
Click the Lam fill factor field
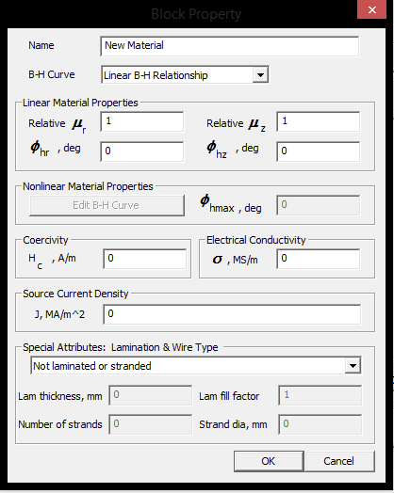click(x=320, y=395)
